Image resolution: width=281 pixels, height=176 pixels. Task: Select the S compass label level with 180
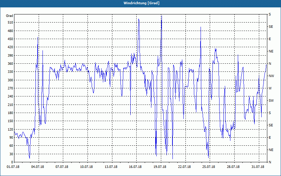(270, 113)
